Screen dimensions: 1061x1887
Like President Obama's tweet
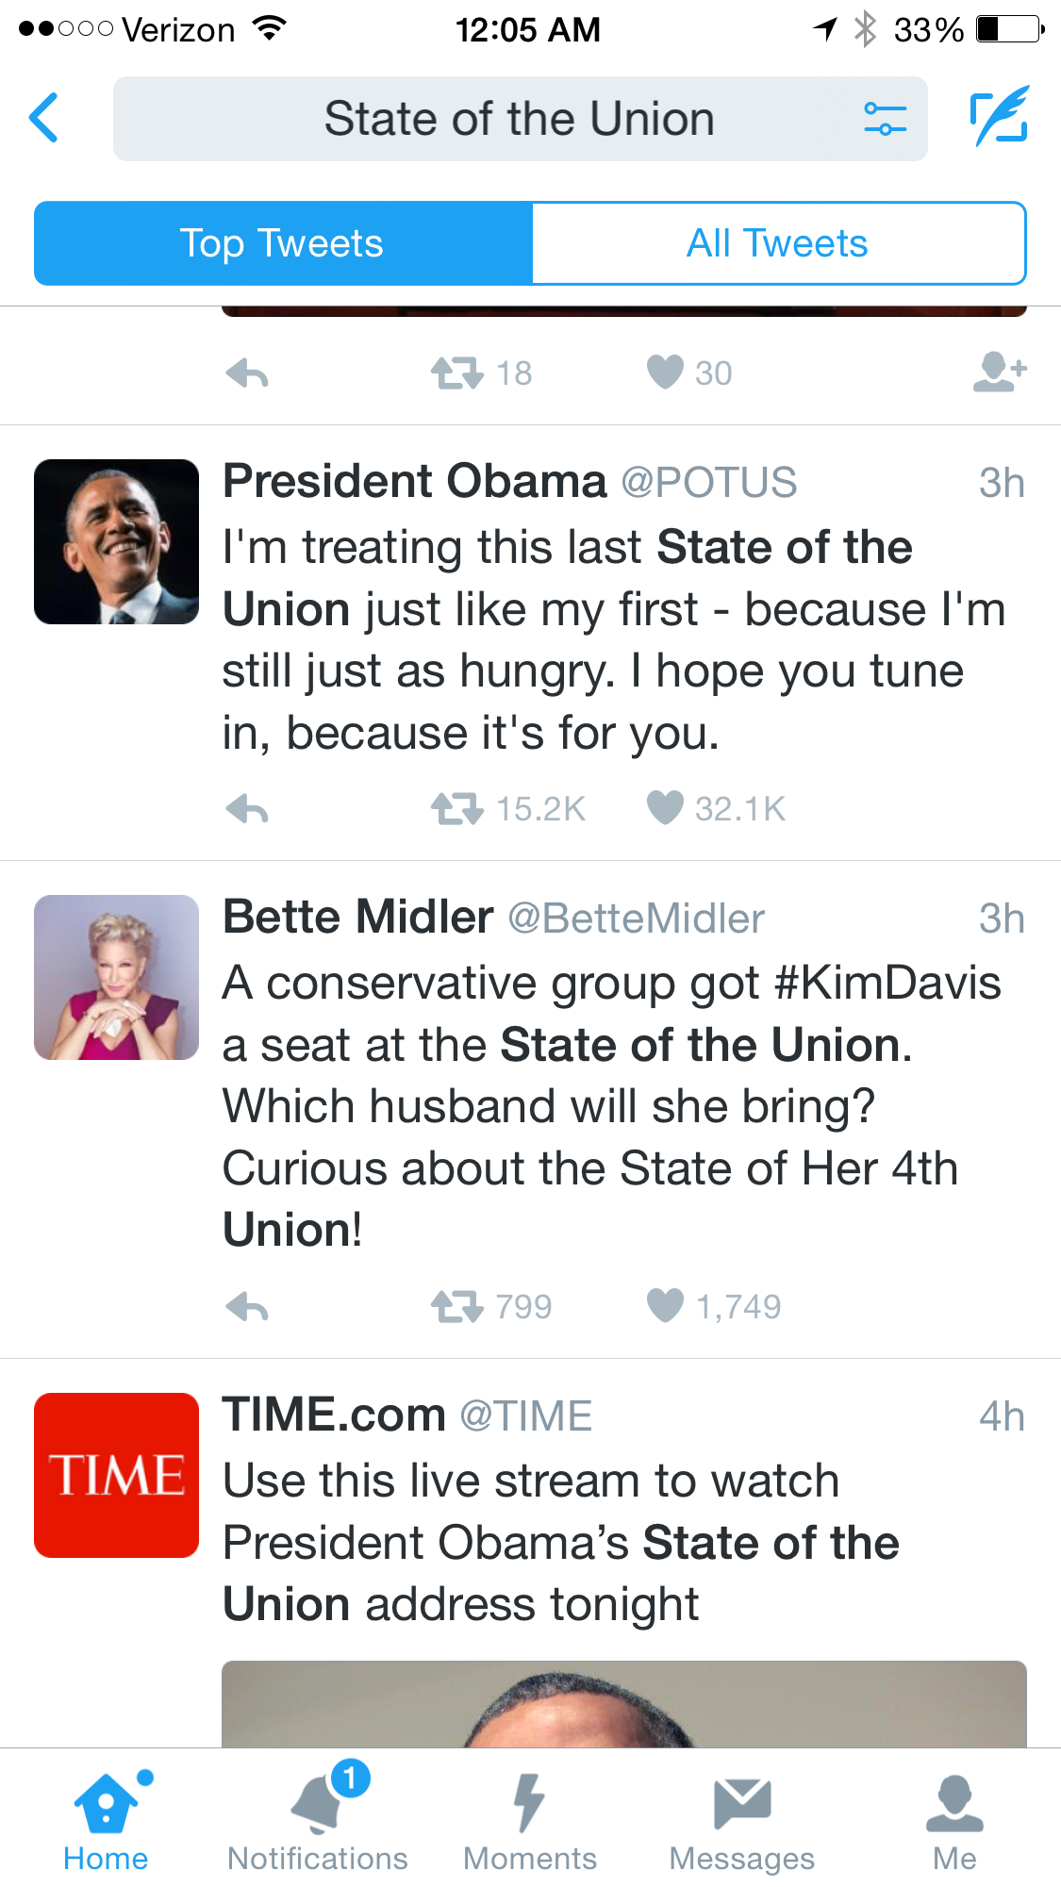click(x=665, y=808)
